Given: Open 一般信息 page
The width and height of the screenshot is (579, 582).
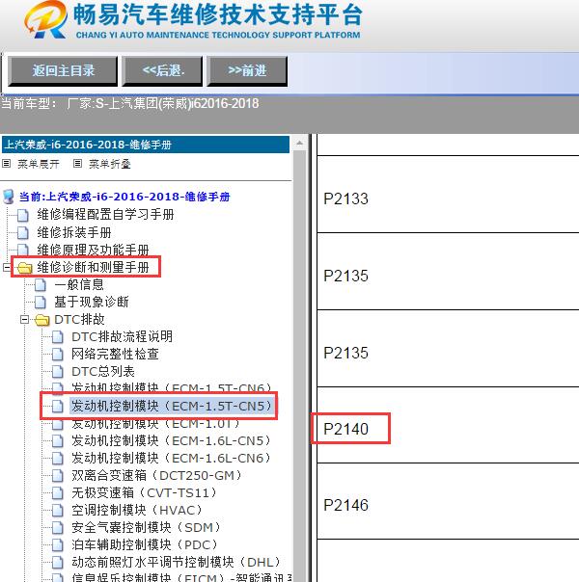Looking at the screenshot, I should 79,284.
